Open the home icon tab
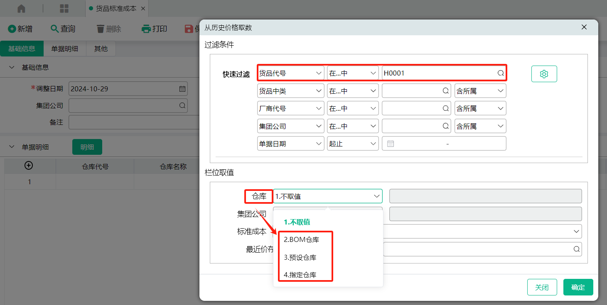Screen dimensions: 607x305 click(x=21, y=8)
